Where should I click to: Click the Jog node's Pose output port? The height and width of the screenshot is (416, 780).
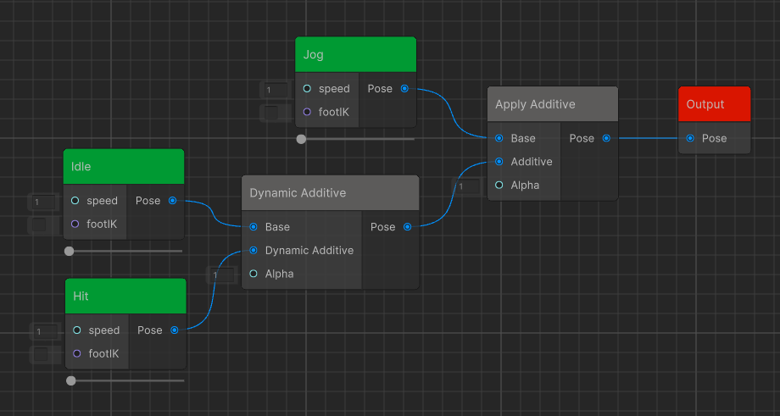coord(404,88)
